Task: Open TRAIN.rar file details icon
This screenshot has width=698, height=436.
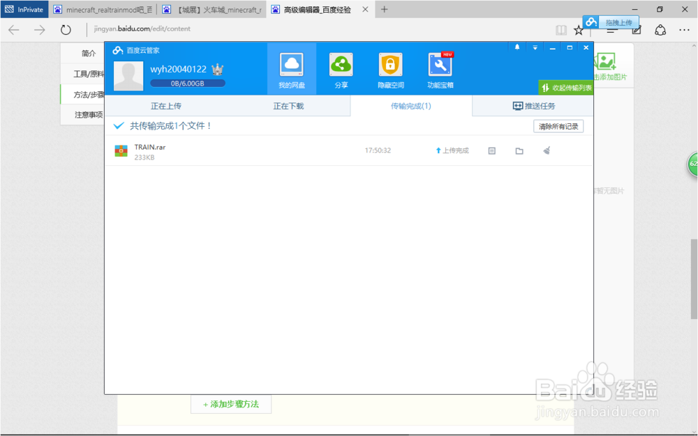Action: (x=492, y=151)
